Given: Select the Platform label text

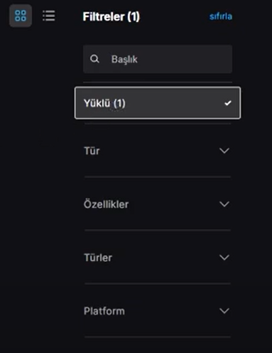Looking at the screenshot, I should [104, 311].
